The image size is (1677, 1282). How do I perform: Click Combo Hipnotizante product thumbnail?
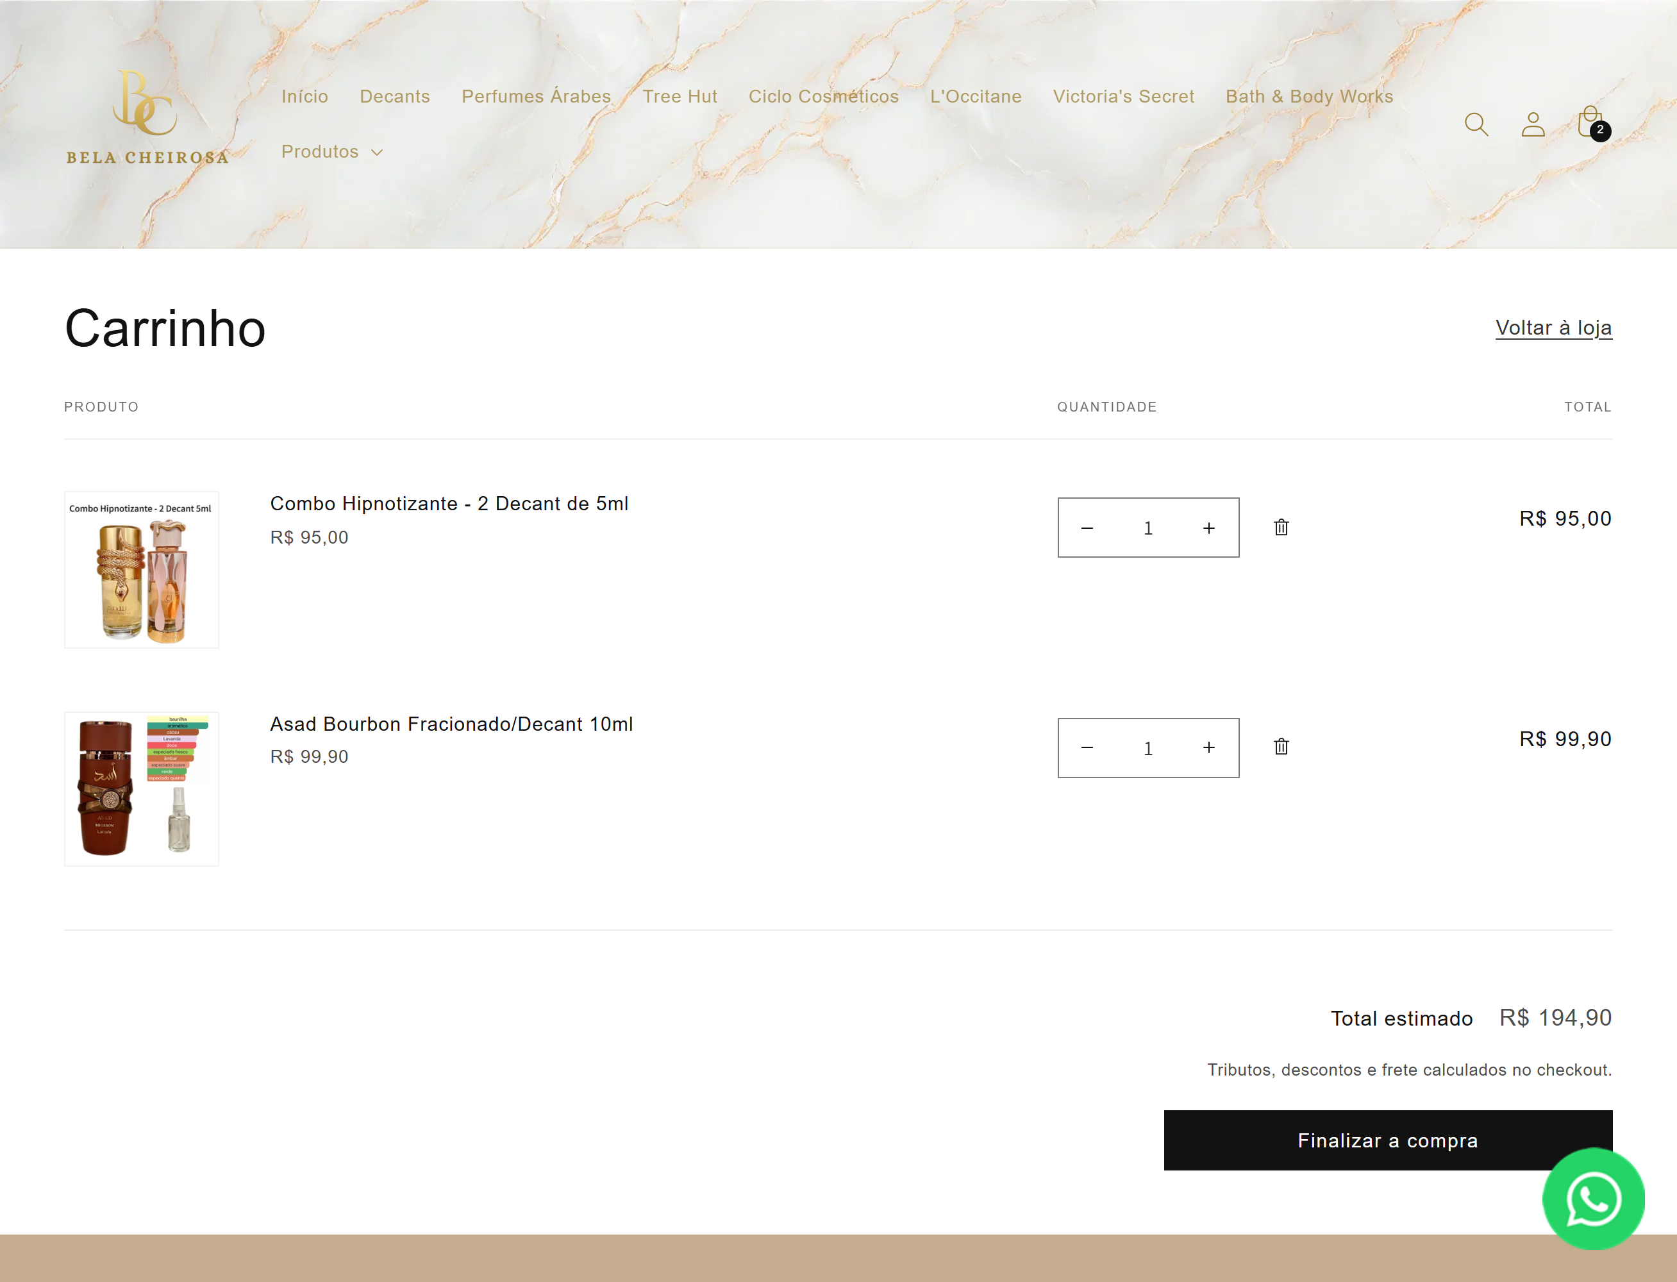pyautogui.click(x=142, y=570)
